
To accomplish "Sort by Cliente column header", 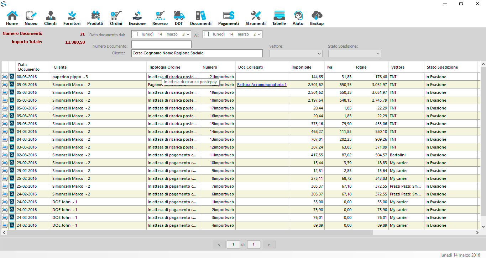I will (x=99, y=67).
